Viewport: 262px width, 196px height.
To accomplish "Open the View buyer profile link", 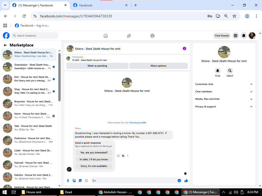I will click(x=138, y=122).
